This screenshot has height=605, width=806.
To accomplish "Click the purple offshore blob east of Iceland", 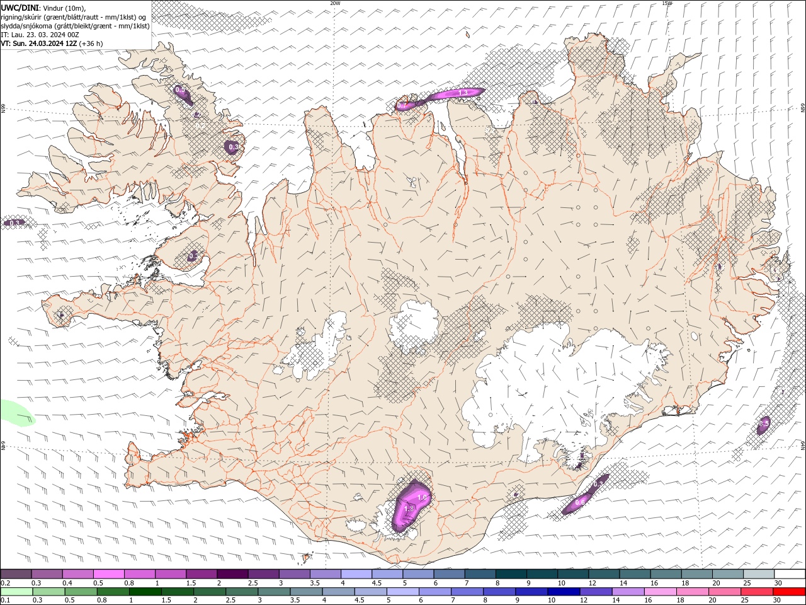I will [764, 425].
